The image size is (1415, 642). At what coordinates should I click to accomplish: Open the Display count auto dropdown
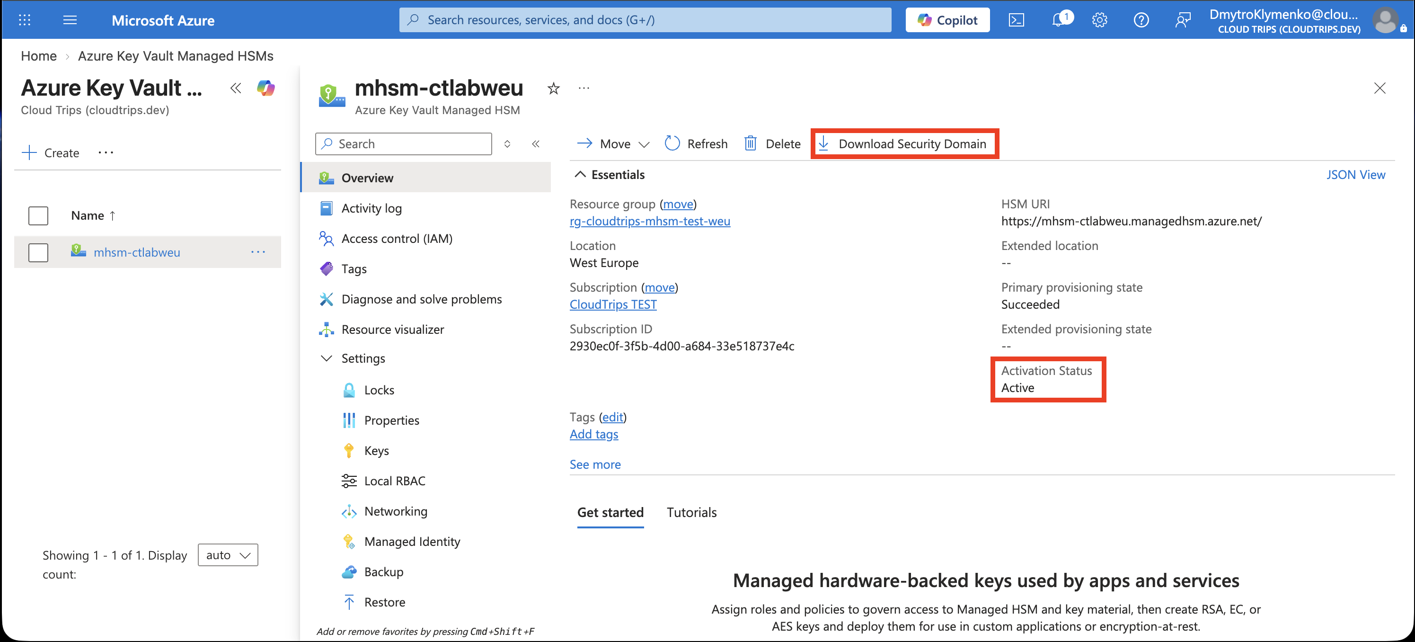[228, 555]
